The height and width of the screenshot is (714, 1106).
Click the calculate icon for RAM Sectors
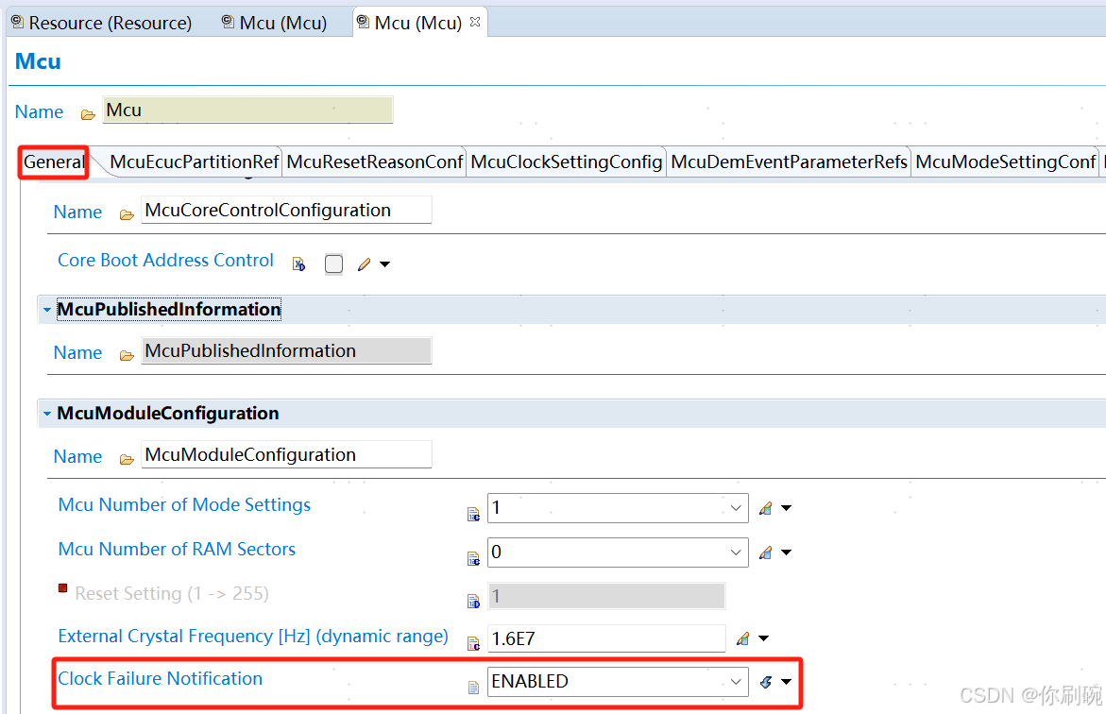click(765, 552)
